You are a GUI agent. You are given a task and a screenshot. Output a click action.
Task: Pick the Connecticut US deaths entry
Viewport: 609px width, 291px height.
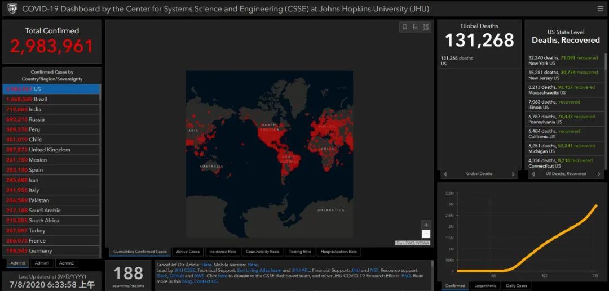pos(564,163)
